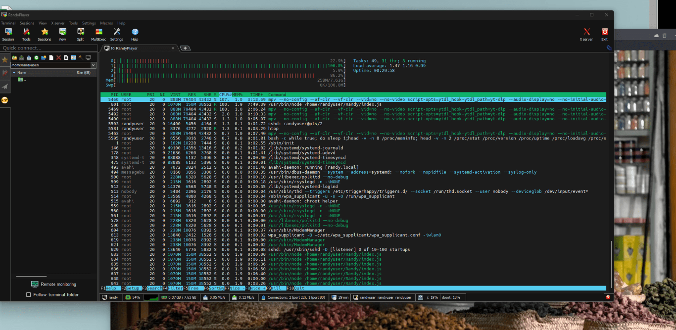Screen dimensions: 676x330
Task: Open the View menu
Action: 43,23
